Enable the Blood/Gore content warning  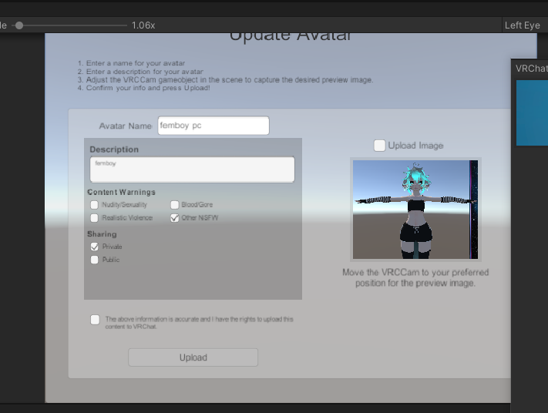[x=175, y=205]
